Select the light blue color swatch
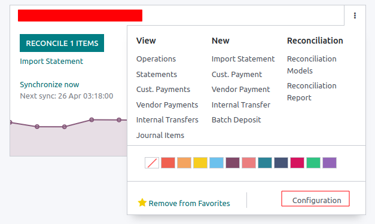 click(217, 163)
